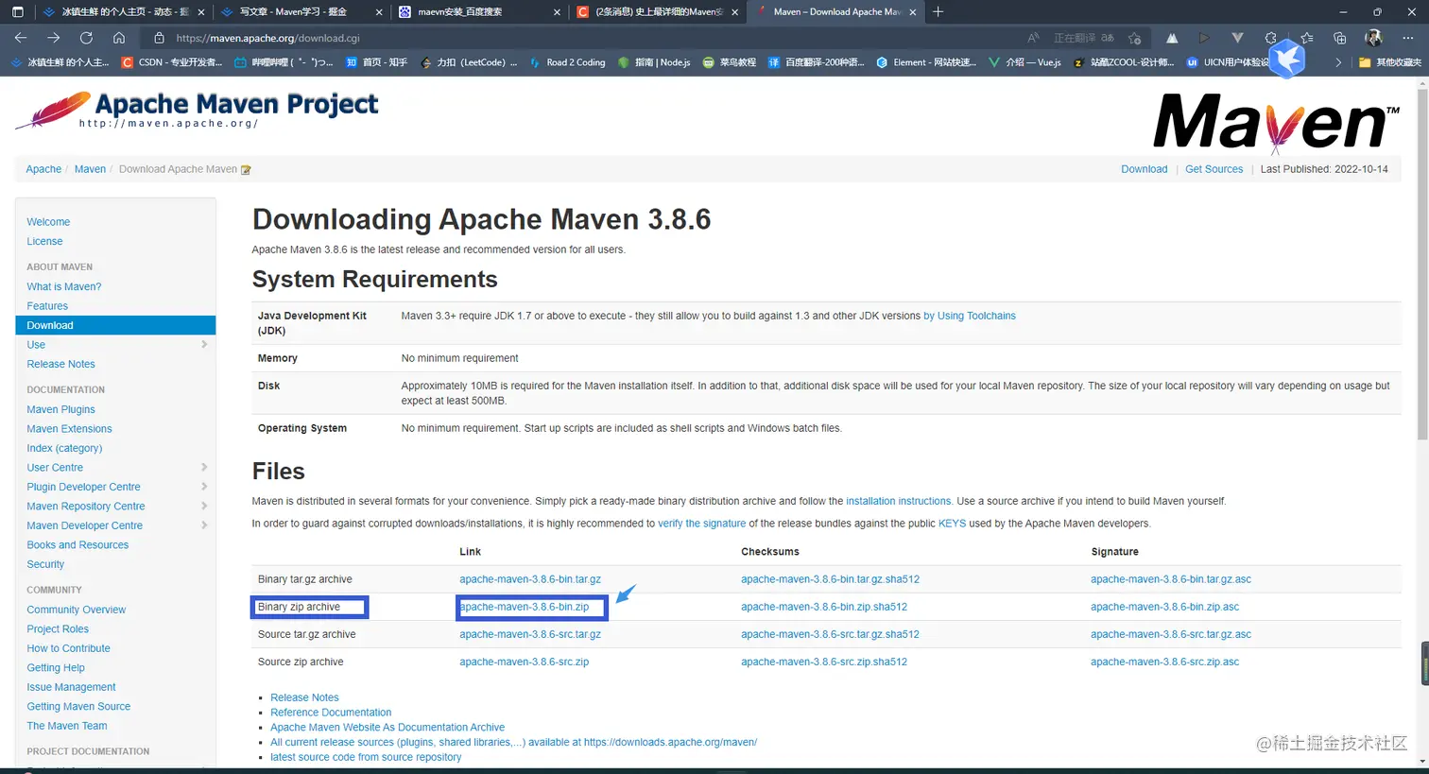
Task: Open the collections icon
Action: [1340, 38]
